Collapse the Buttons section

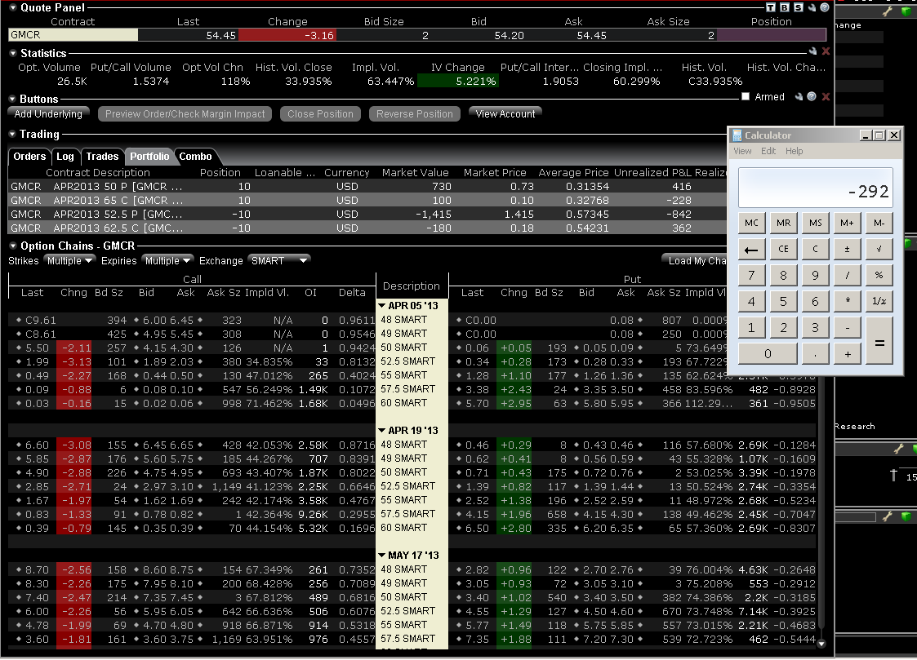(13, 99)
